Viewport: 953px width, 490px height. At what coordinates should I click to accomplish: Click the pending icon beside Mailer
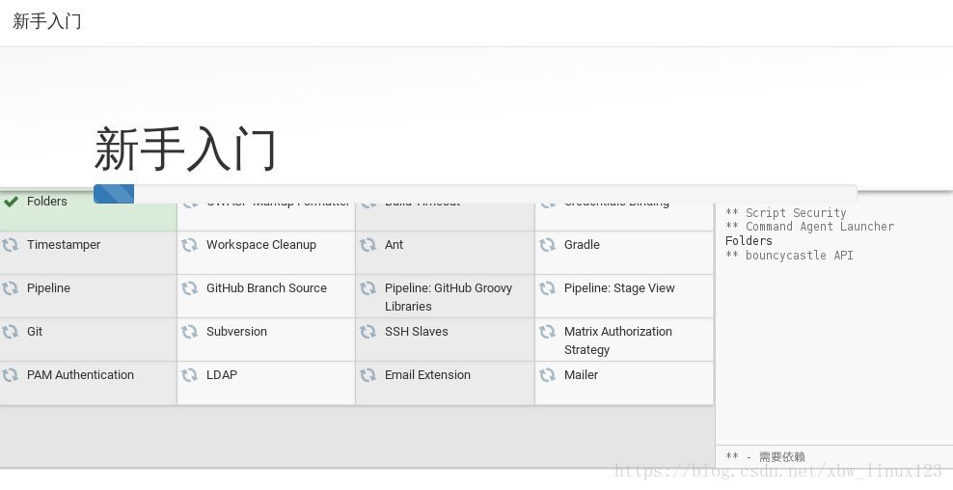point(547,375)
